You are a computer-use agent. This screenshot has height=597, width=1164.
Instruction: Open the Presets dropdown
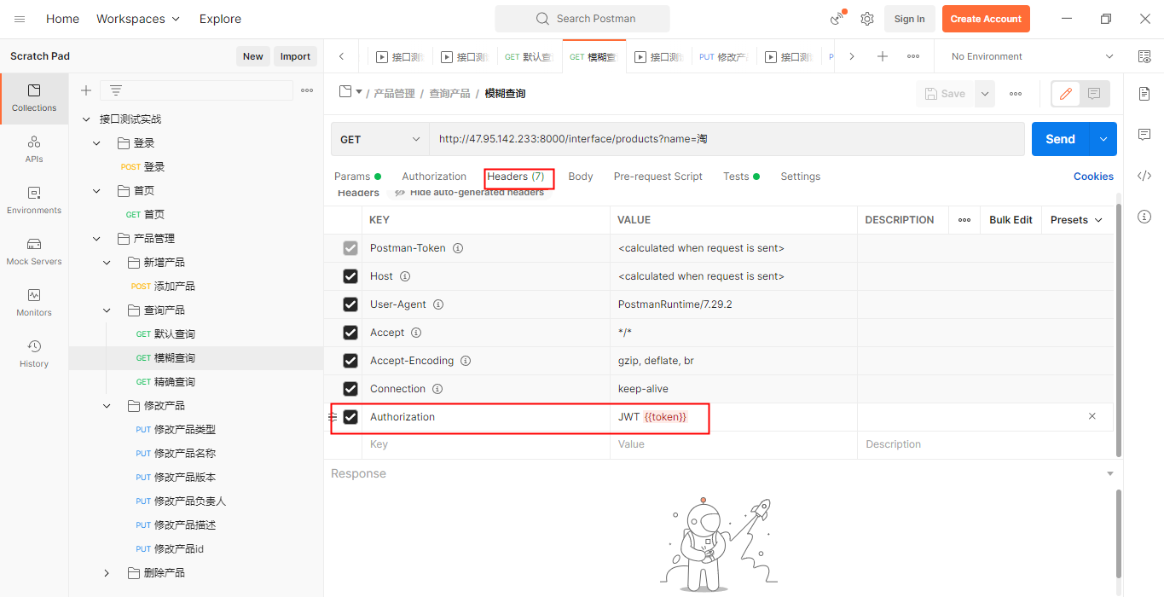(x=1076, y=220)
